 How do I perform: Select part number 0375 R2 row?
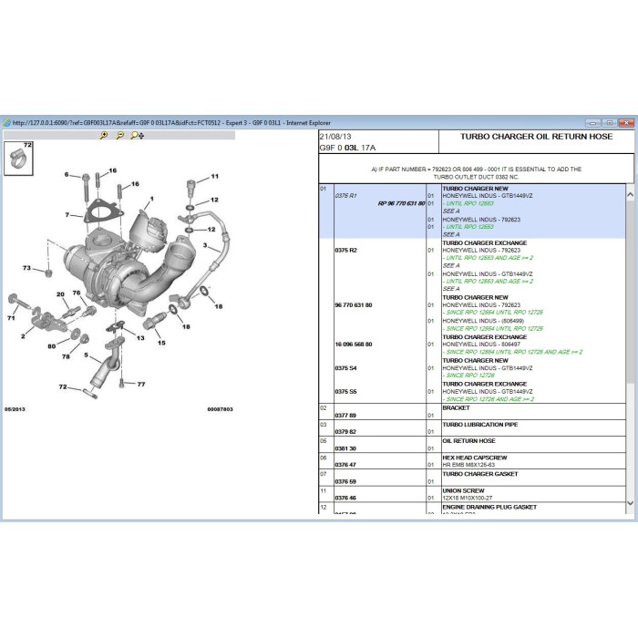click(472, 266)
